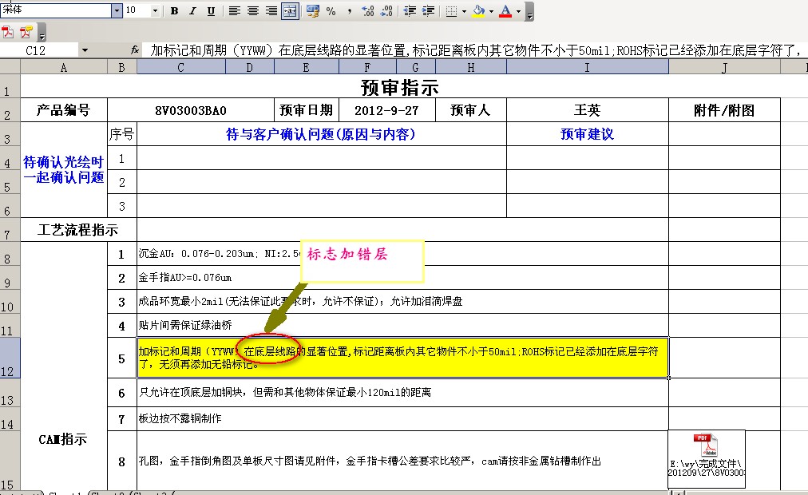The height and width of the screenshot is (495, 808).
Task: Select the 附件/附图 header cell
Action: [724, 110]
